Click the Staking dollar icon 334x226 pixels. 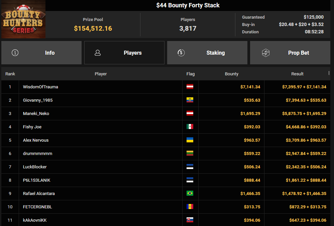click(181, 53)
